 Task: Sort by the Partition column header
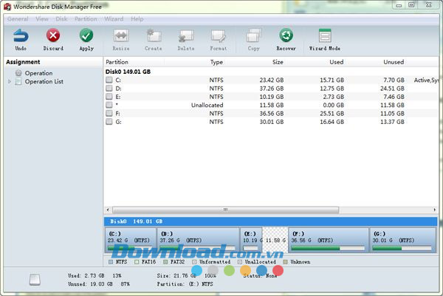click(117, 62)
